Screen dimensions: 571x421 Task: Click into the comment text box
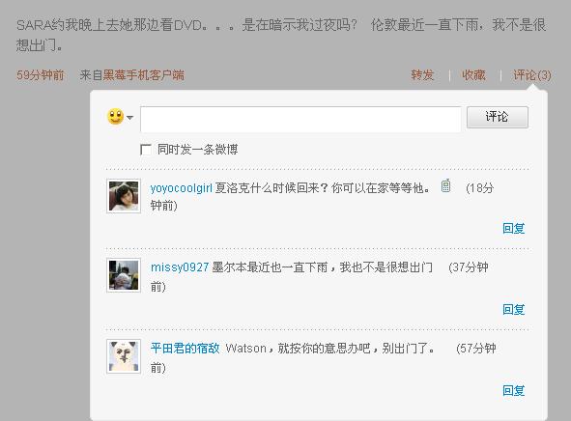pos(300,119)
